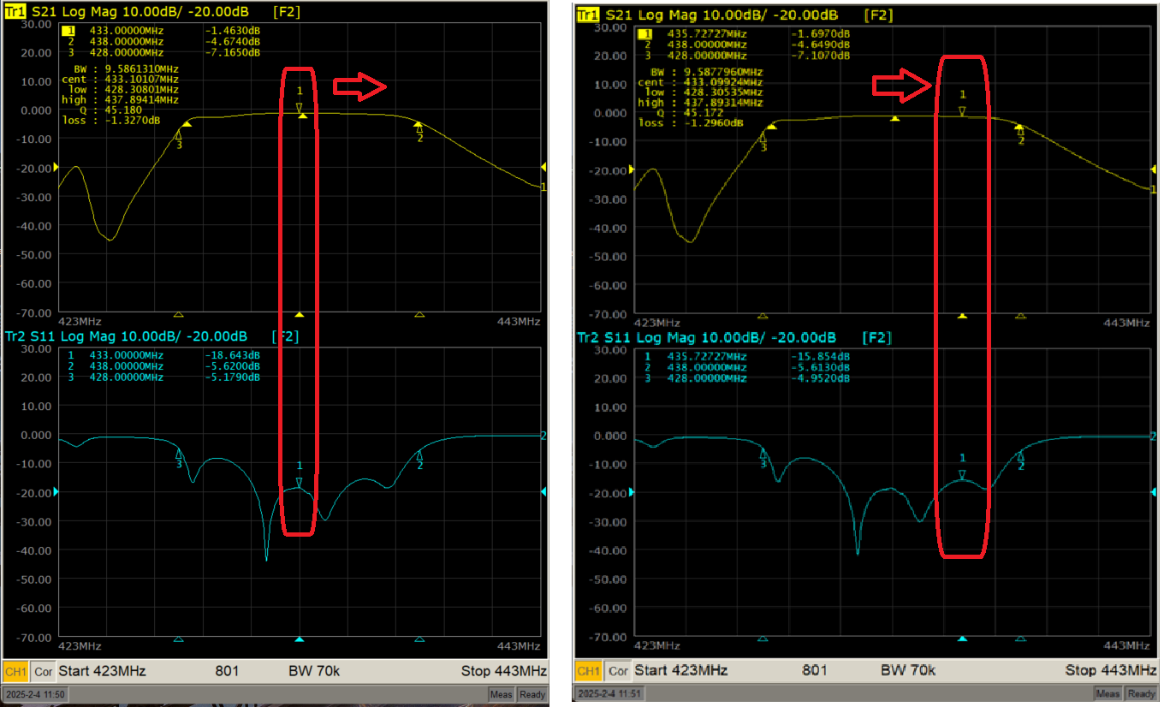
Task: Click marker 3 on left S11 trace
Action: click(x=179, y=454)
